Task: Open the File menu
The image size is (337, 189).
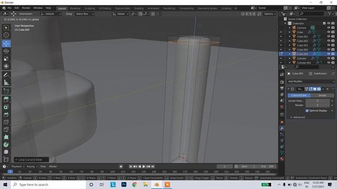Action: [9, 8]
